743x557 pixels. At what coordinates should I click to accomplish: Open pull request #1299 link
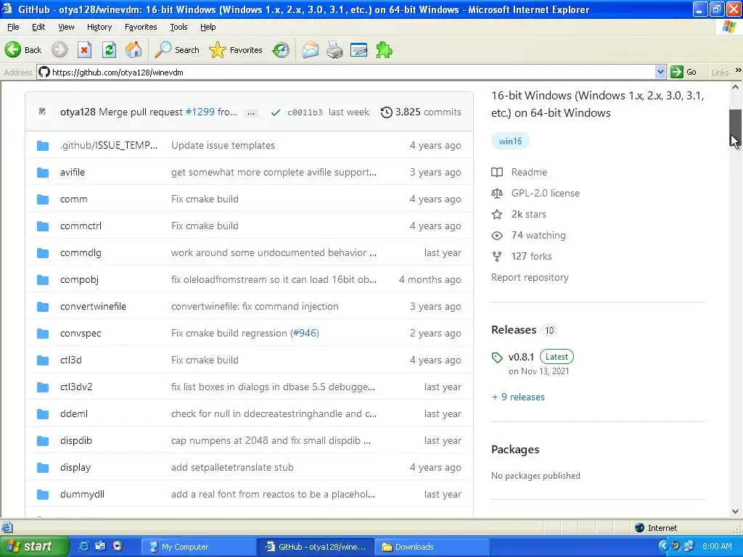pyautogui.click(x=200, y=112)
